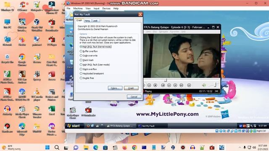Open Excel desktop shortcut
Screen dimensions: 269x151
(52, 111)
